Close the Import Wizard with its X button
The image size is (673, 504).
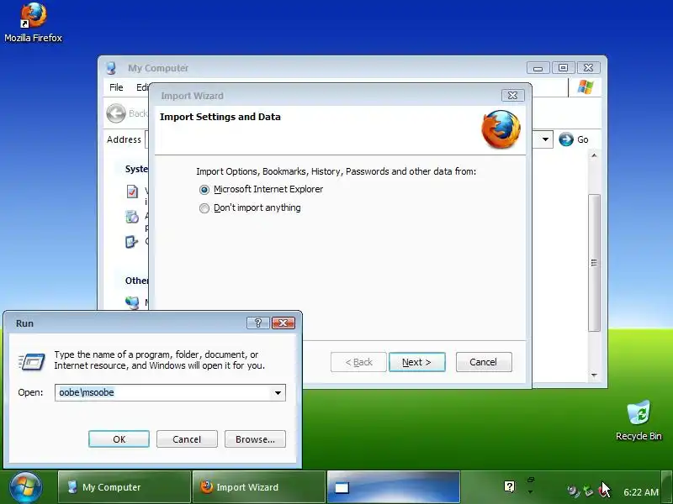point(512,95)
